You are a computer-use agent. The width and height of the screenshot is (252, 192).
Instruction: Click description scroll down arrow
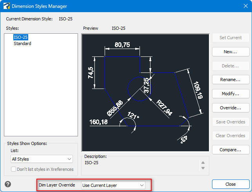[203, 168]
